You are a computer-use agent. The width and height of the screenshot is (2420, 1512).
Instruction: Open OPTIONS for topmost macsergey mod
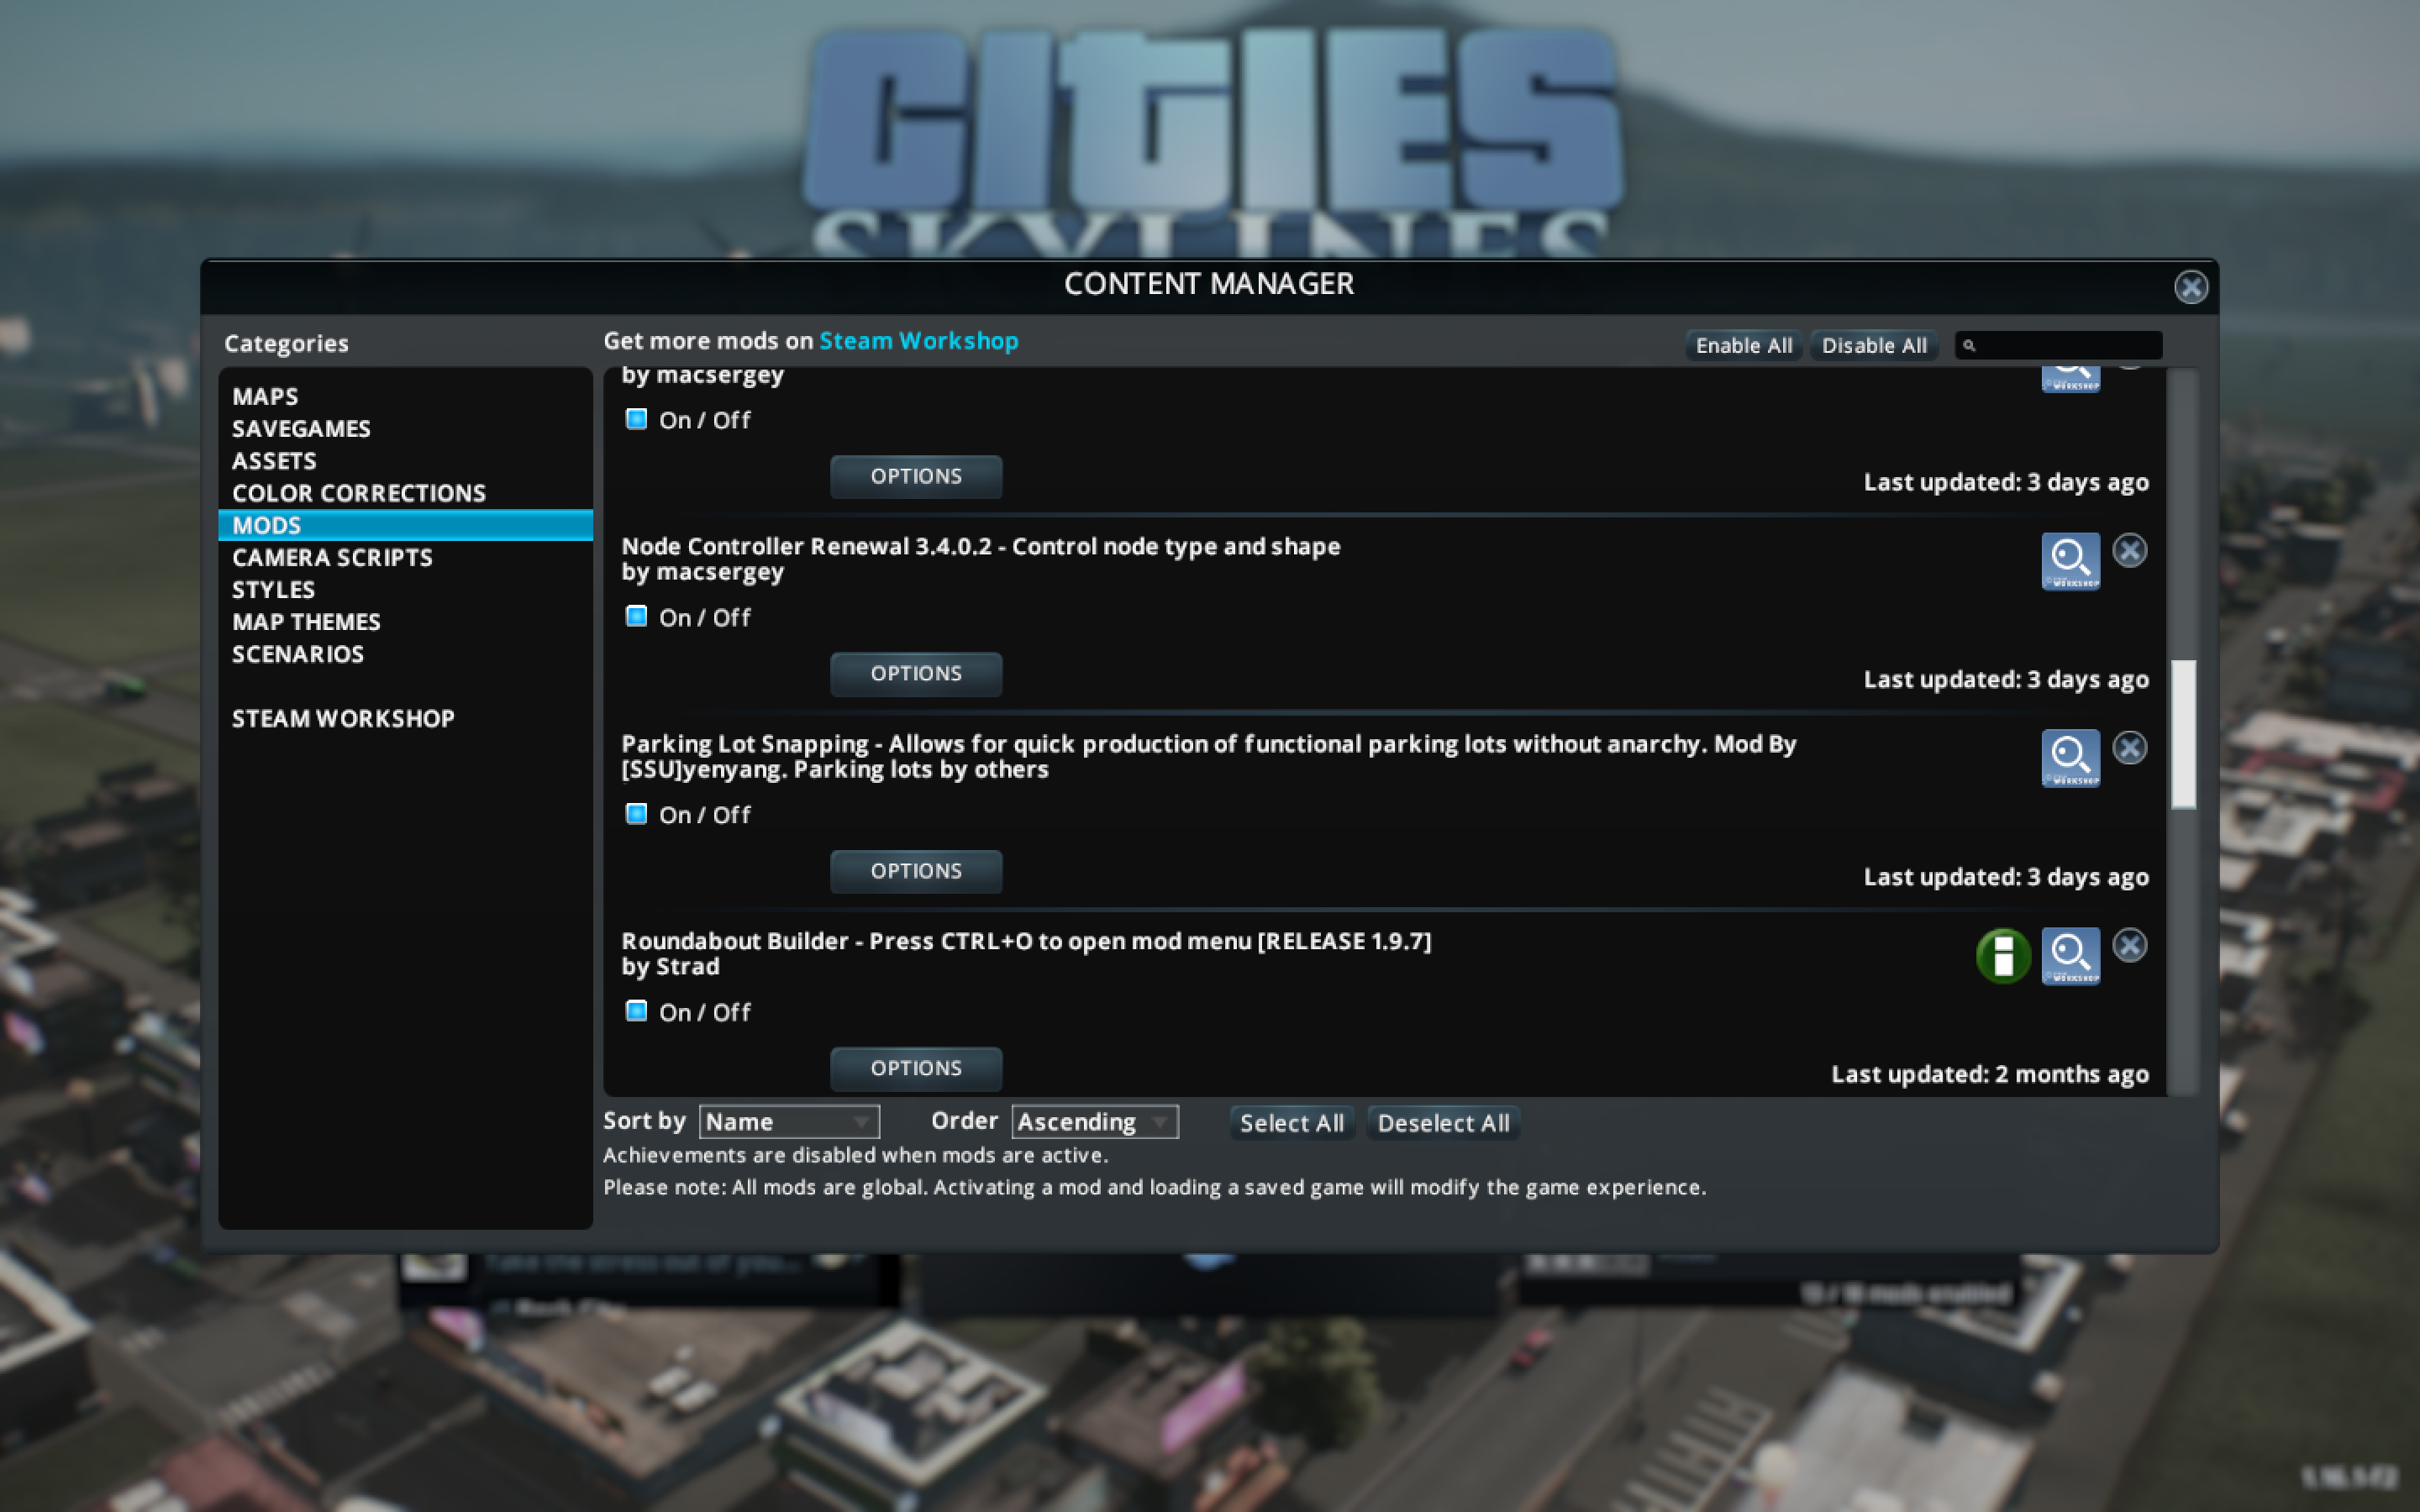[916, 476]
